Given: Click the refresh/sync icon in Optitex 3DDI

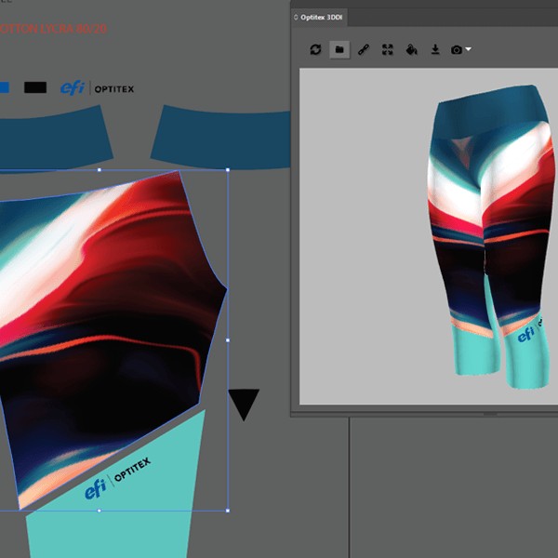Looking at the screenshot, I should (x=316, y=49).
